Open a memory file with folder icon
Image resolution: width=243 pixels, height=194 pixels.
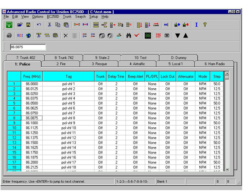(x=20, y=25)
